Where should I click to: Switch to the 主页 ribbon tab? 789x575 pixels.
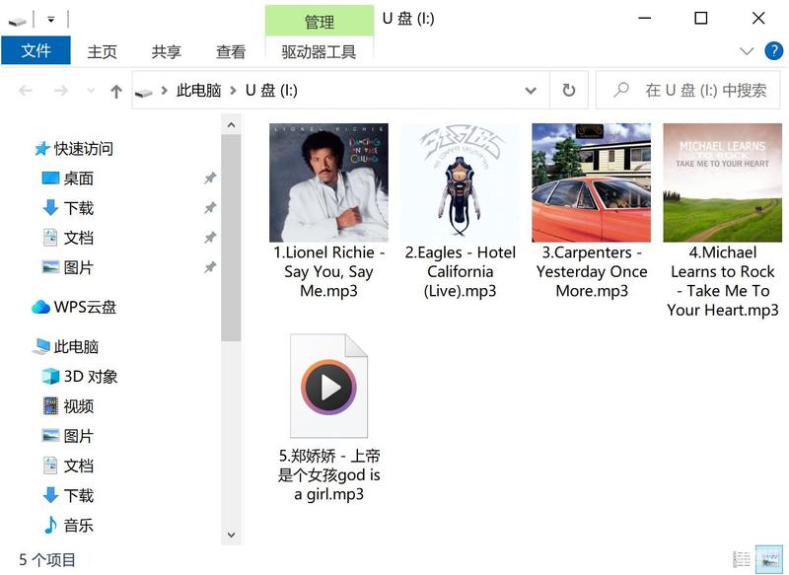pos(103,51)
